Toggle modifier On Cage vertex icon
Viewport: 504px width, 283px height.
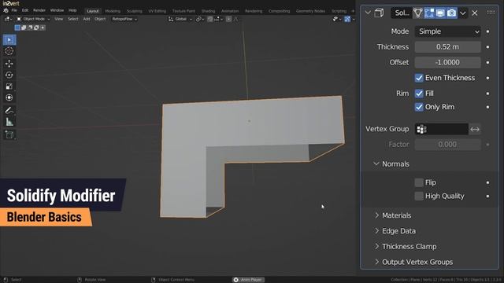418,13
